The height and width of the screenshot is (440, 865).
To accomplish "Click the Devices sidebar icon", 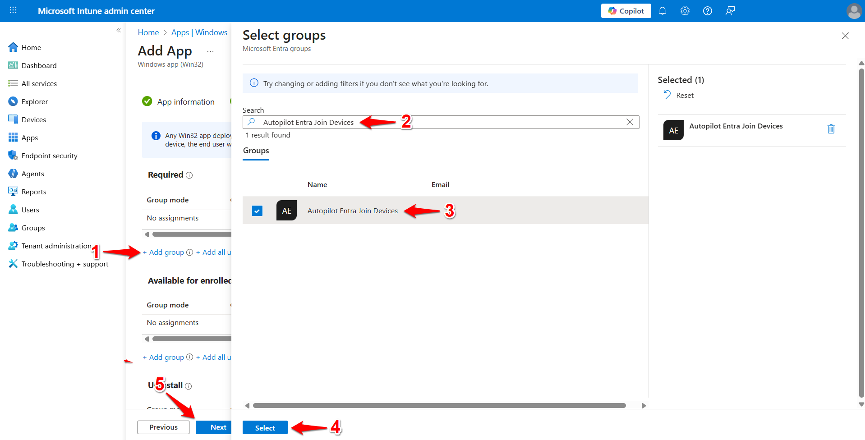I will (13, 119).
